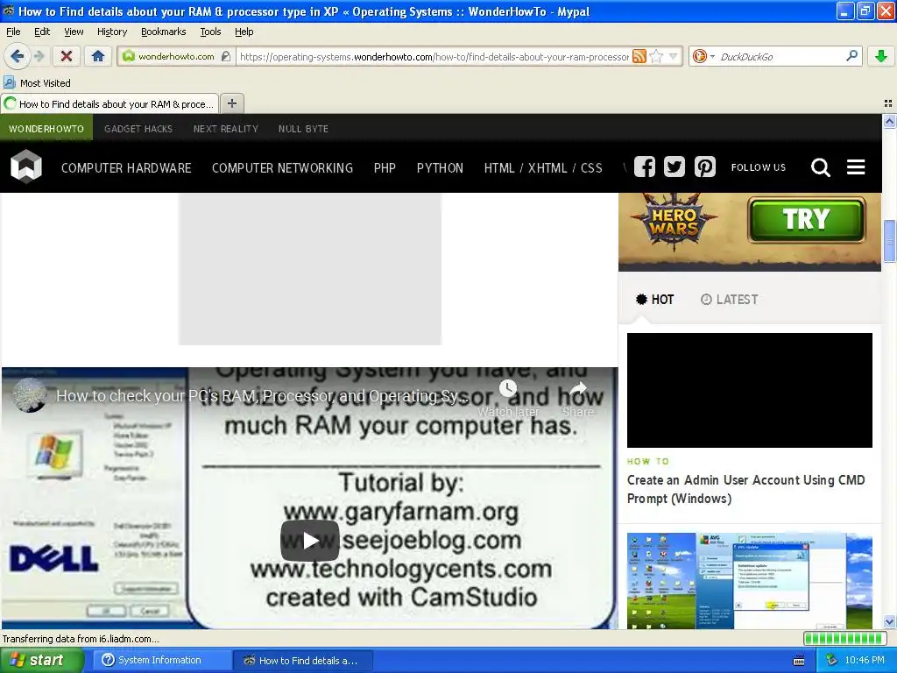Screen dimensions: 897x673
Task: Click the vertical scrollbar thumb
Action: pyautogui.click(x=889, y=240)
